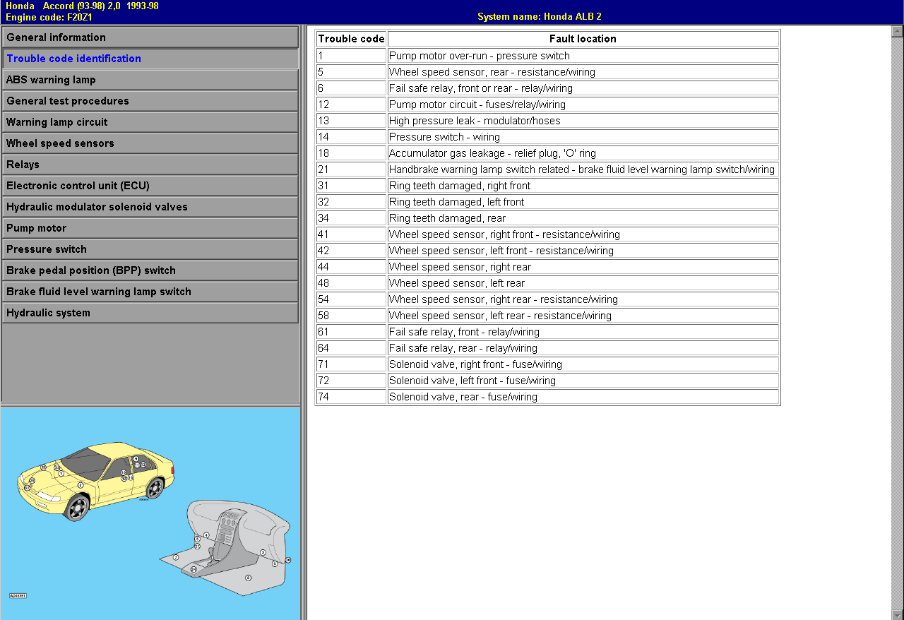Open the Hydraulic system section

pyautogui.click(x=150, y=313)
